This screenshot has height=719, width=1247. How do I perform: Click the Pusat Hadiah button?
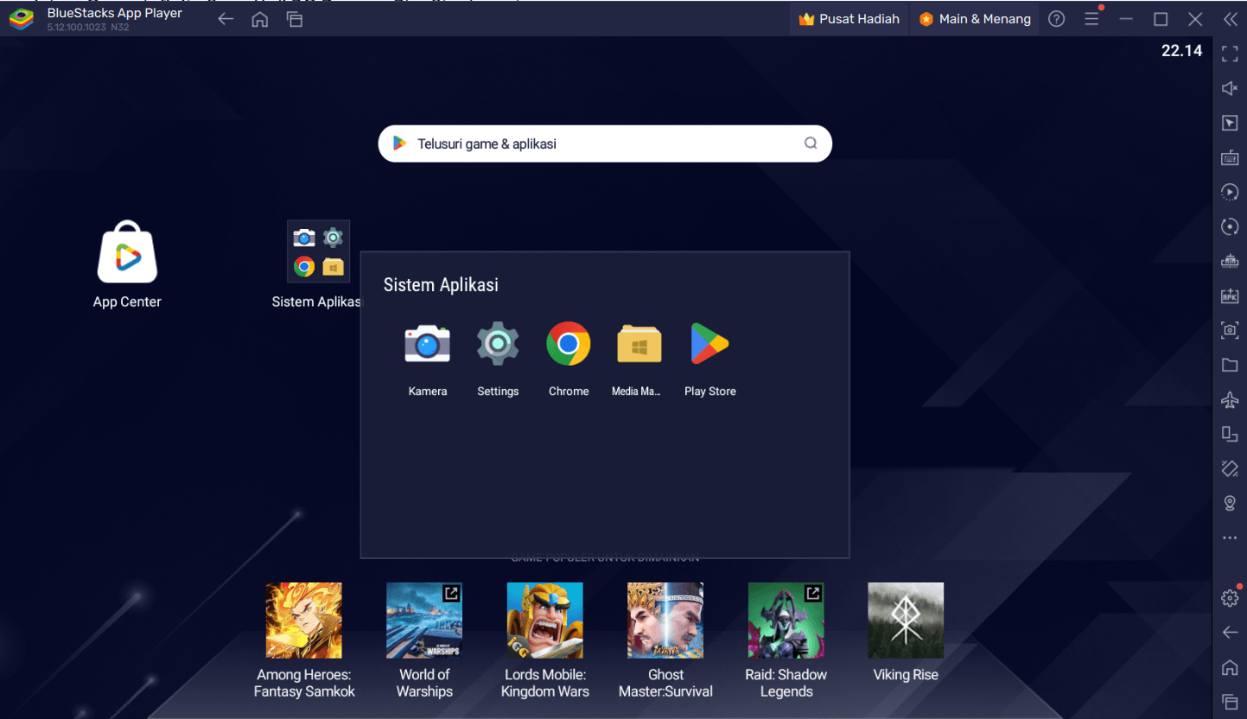click(849, 19)
